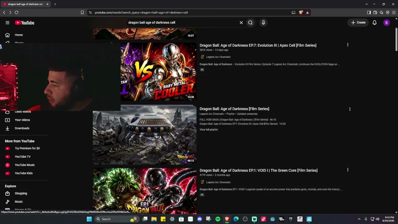Open Brave Shields lion icon in address bar
Viewport: 398px width, 224px height.
tap(301, 12)
